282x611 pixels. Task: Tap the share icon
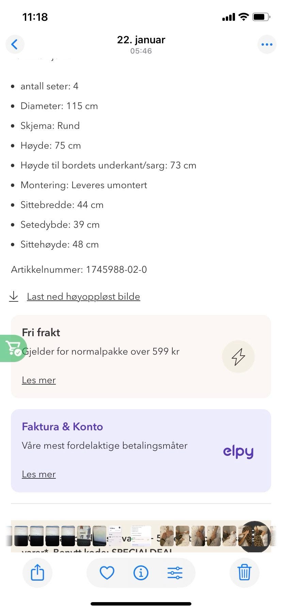37,572
